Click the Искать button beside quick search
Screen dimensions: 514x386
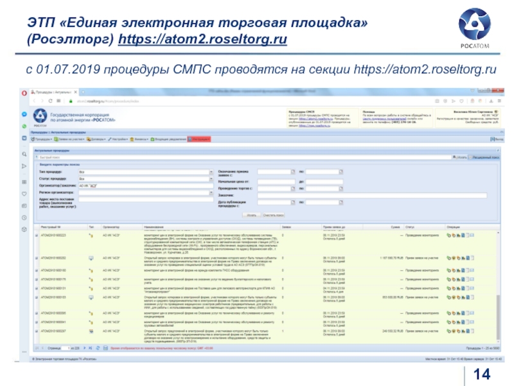coord(459,158)
